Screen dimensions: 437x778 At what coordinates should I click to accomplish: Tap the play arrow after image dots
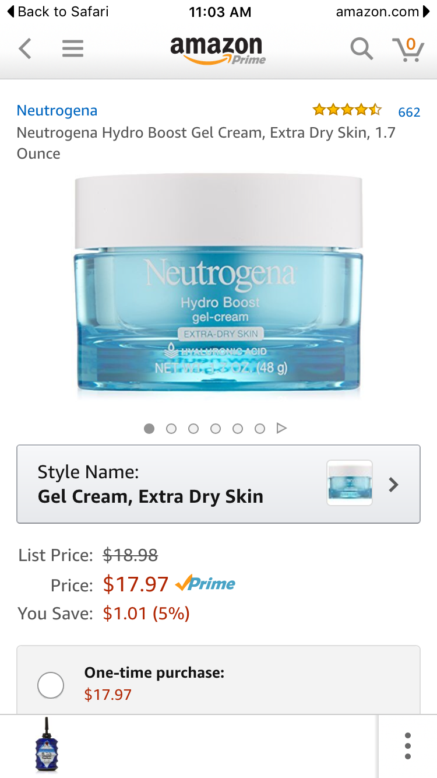pos(281,429)
